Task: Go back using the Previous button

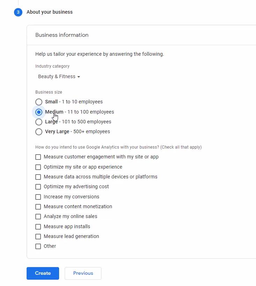Action: click(83, 273)
